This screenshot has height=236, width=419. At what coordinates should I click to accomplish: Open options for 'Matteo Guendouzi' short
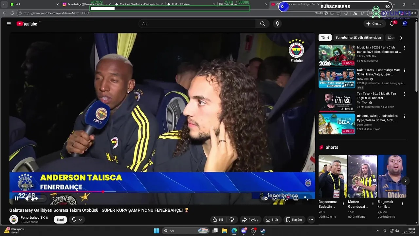373,204
